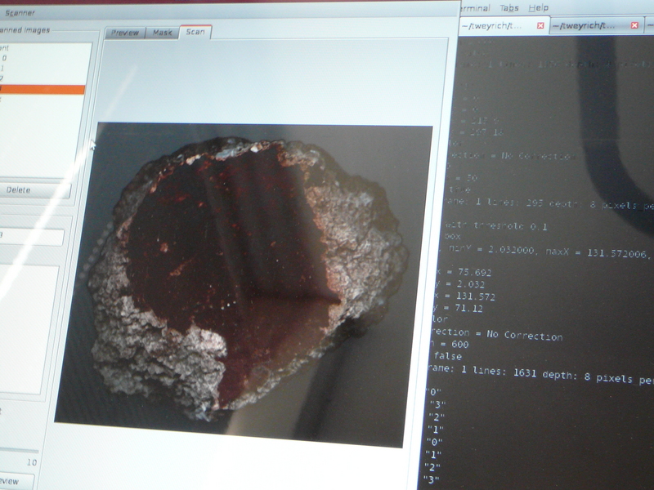
Task: Click the Delete button in Scanner
Action: pos(34,190)
